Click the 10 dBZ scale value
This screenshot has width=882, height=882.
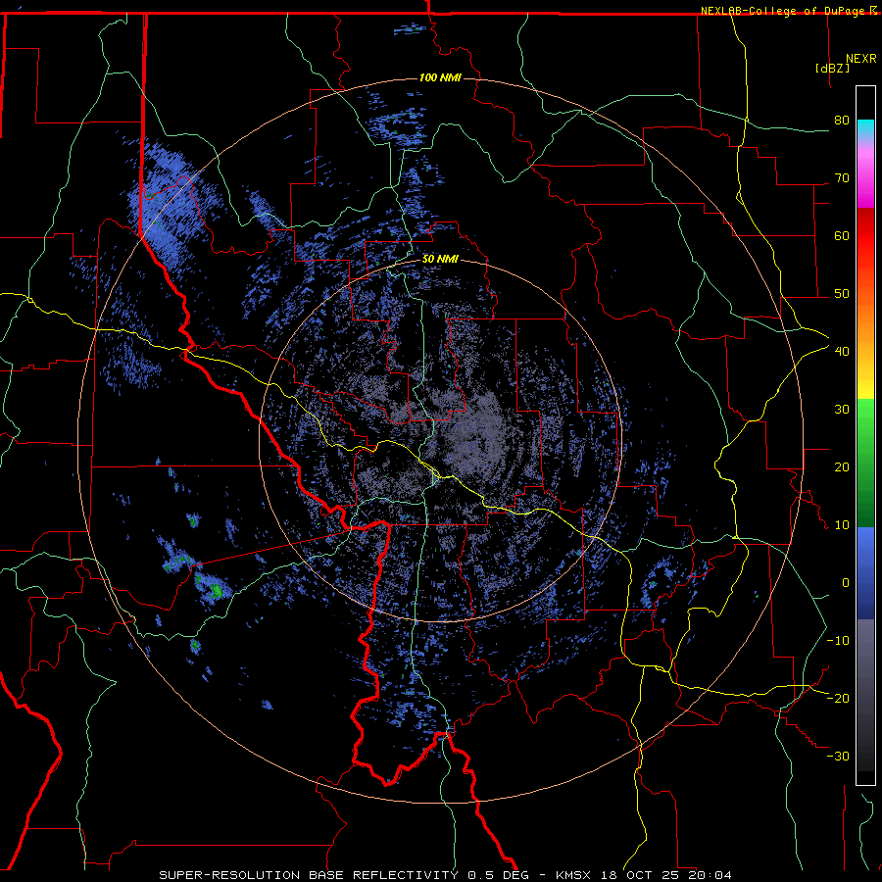[x=842, y=525]
